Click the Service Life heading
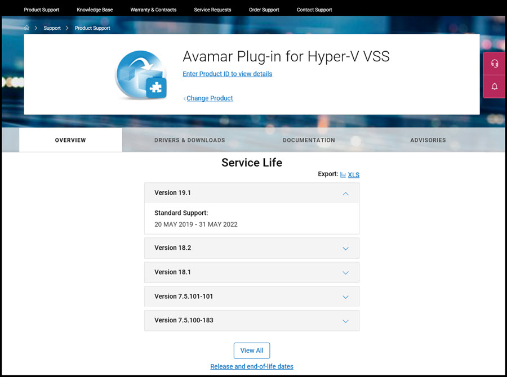Image resolution: width=507 pixels, height=377 pixels. (252, 163)
